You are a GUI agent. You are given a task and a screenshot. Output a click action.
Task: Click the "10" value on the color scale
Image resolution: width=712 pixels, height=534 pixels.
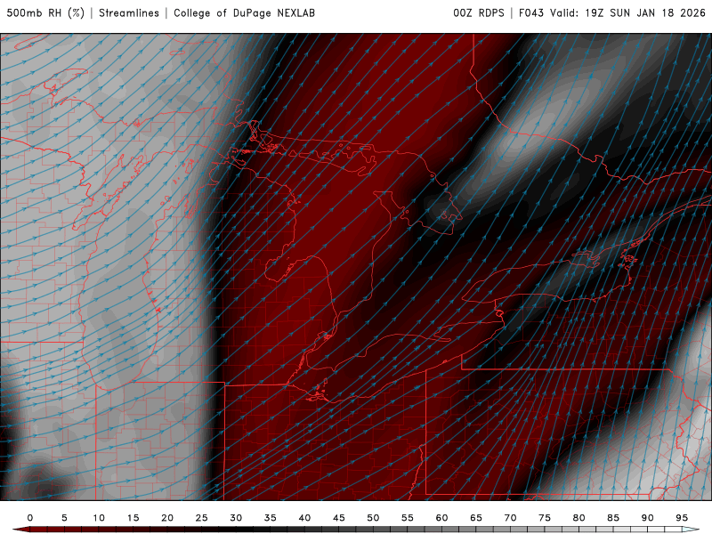tap(99, 518)
